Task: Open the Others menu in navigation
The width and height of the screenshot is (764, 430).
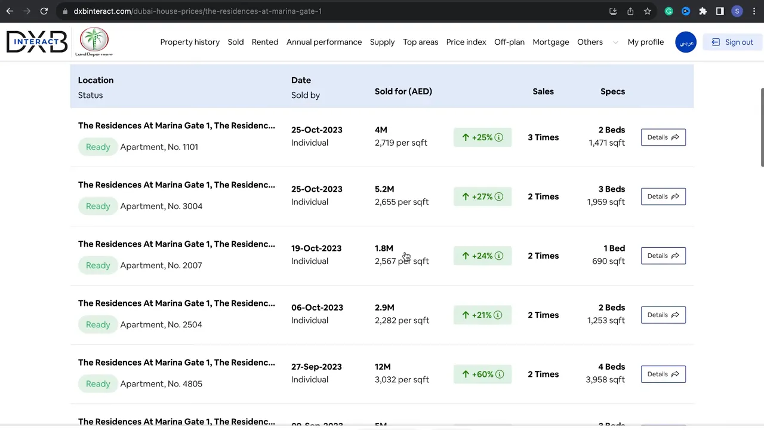Action: pos(590,42)
